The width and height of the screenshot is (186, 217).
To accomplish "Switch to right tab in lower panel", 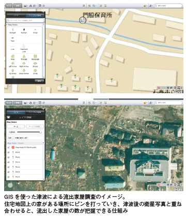I will (x=35, y=112).
